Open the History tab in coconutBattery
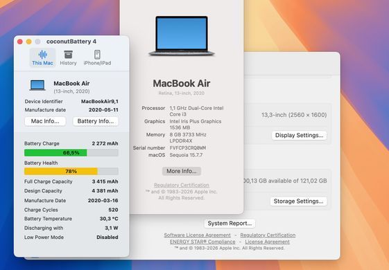The height and width of the screenshot is (270, 389). coord(68,57)
